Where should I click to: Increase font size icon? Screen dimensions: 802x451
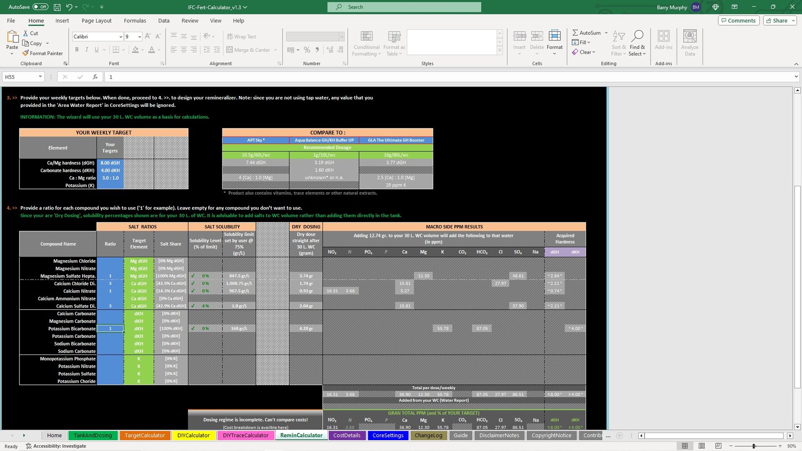click(148, 36)
